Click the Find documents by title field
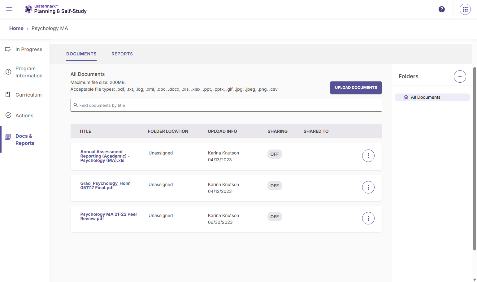This screenshot has width=477, height=282. pos(226,105)
